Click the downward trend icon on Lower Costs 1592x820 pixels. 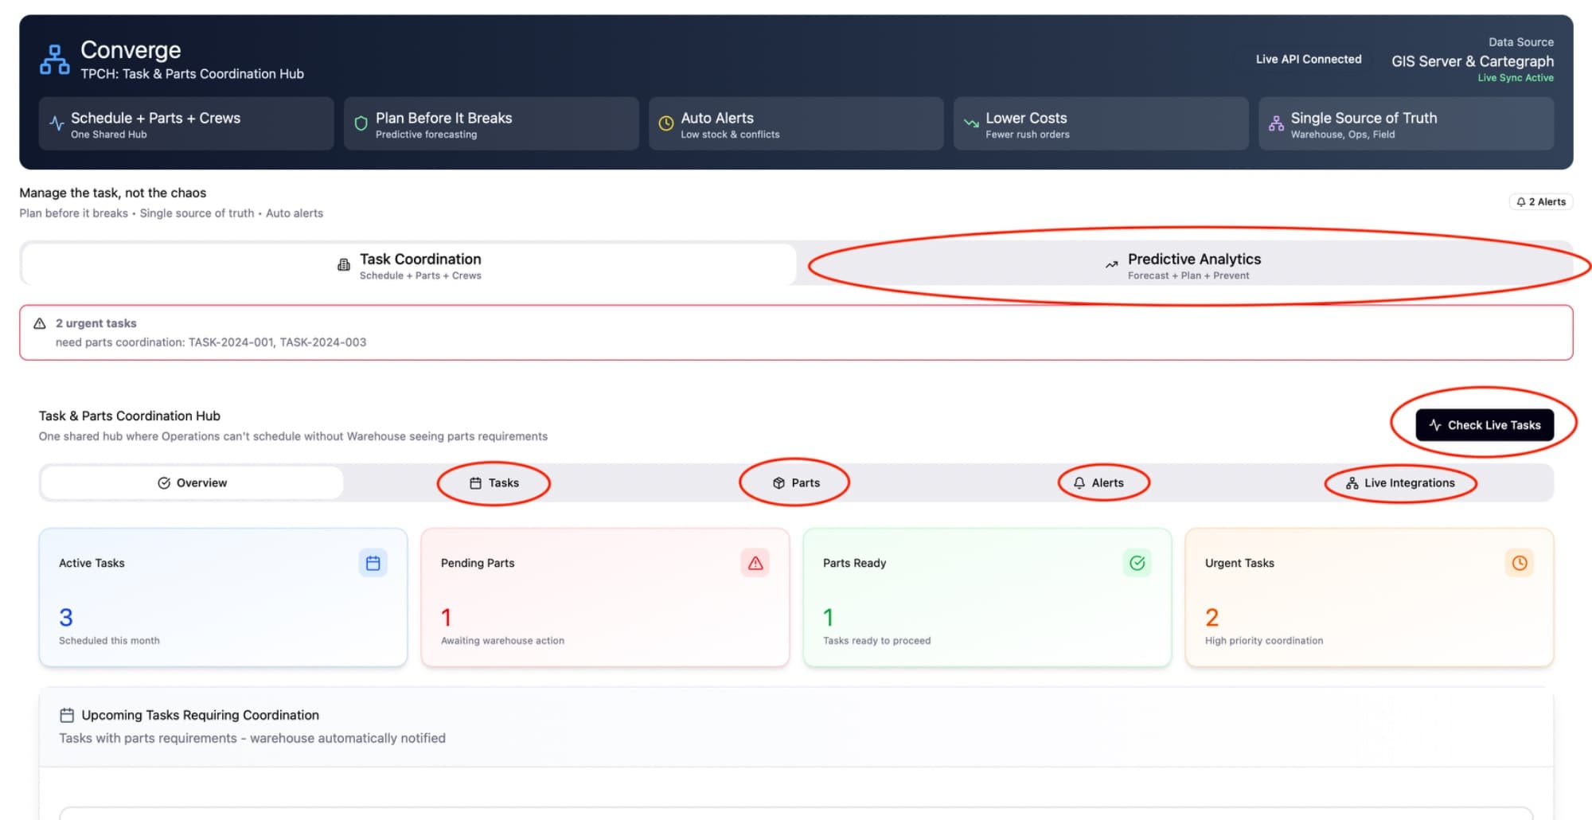[x=971, y=123]
